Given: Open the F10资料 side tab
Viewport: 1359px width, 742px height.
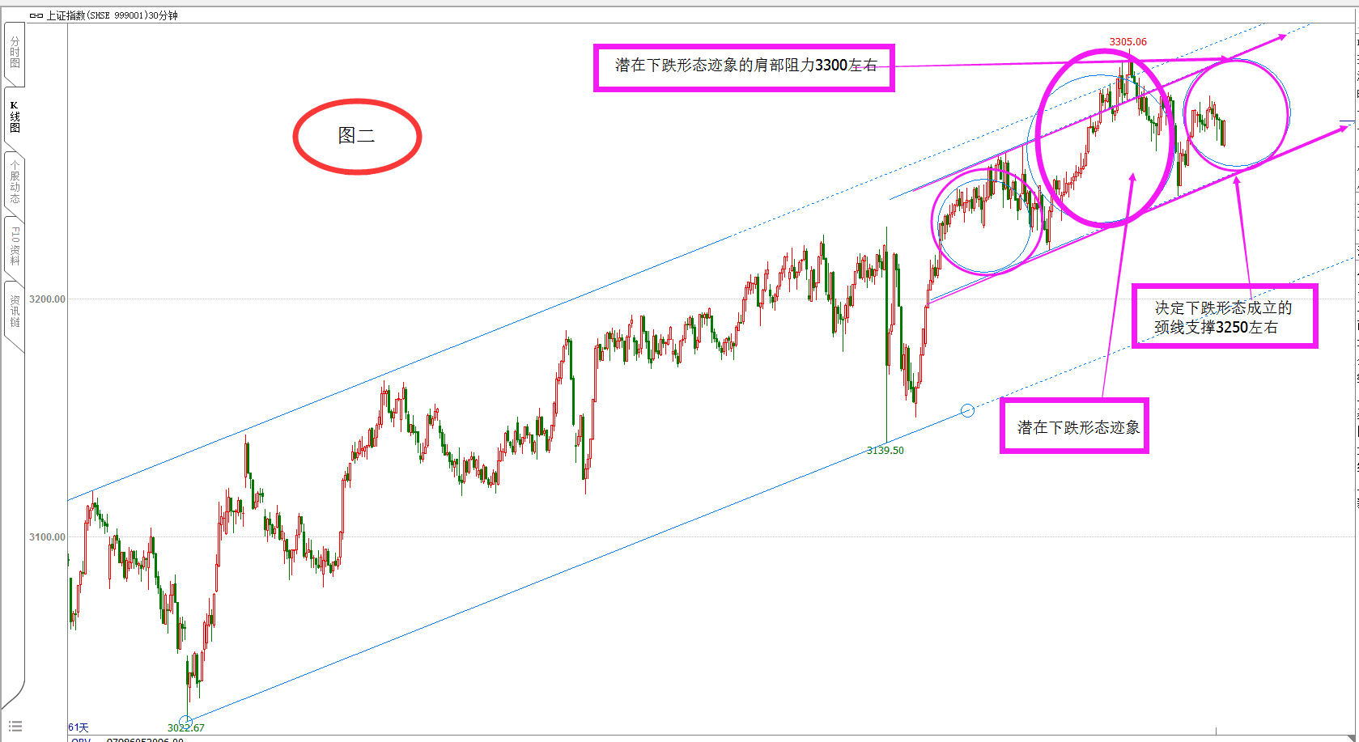Looking at the screenshot, I should click(15, 246).
